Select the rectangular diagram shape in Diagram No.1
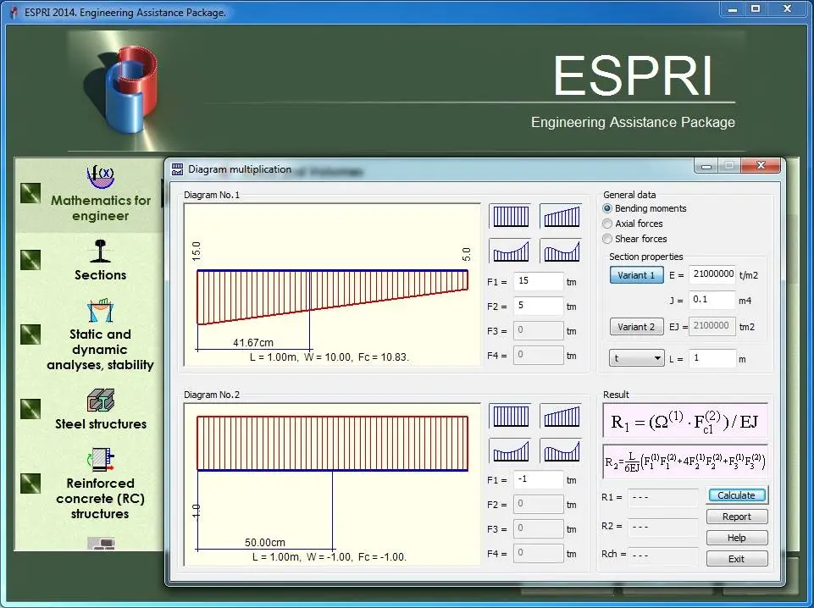 510,216
